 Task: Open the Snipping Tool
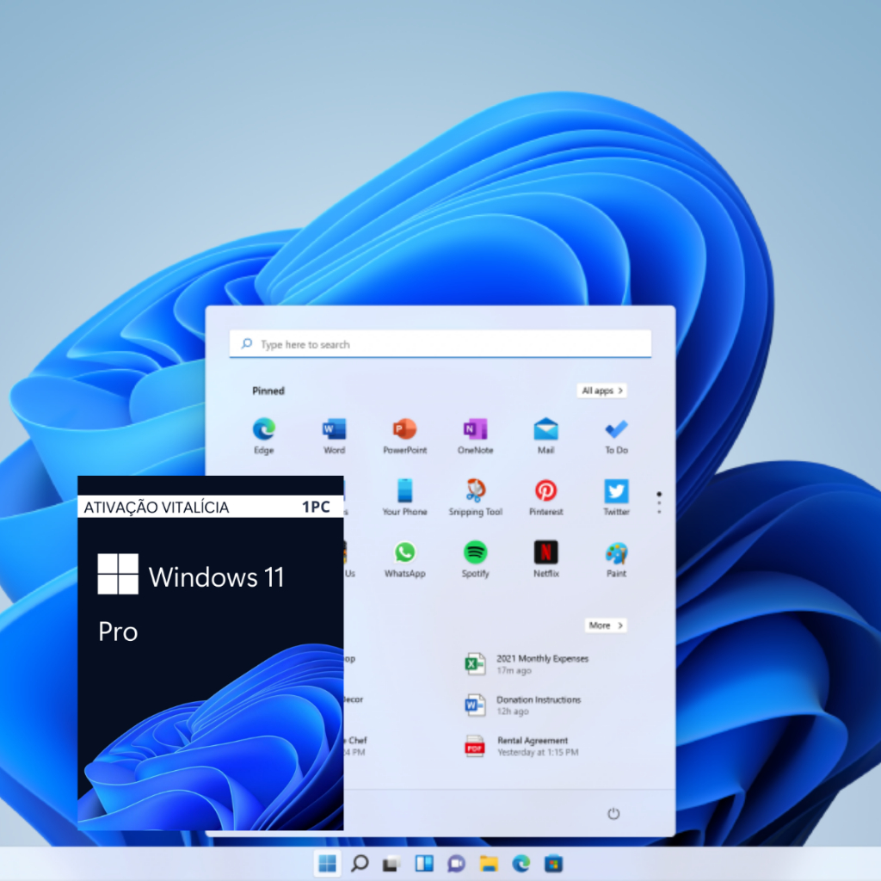pyautogui.click(x=475, y=492)
